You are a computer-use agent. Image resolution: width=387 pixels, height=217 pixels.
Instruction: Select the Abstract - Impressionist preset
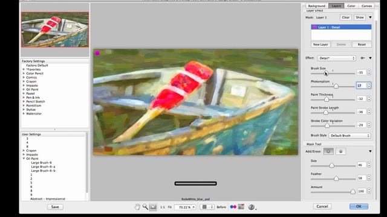tap(48, 198)
